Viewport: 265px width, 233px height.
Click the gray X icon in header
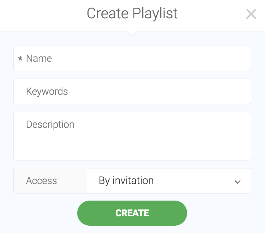(x=251, y=14)
